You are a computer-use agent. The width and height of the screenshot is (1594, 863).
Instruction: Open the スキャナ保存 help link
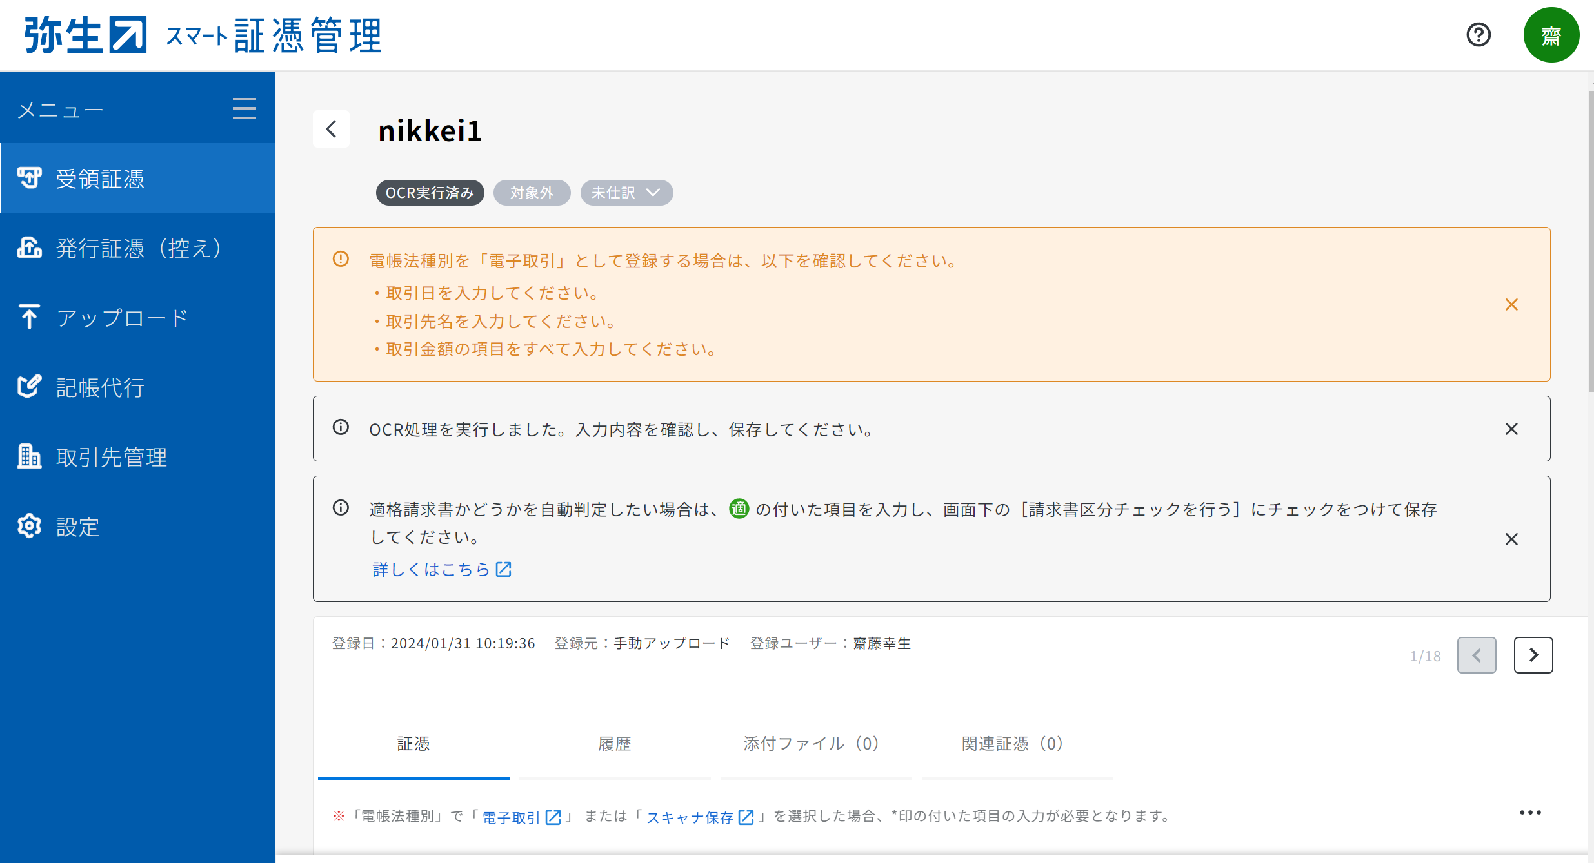[700, 817]
